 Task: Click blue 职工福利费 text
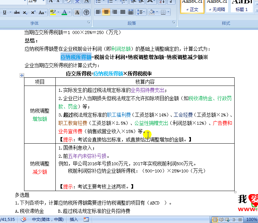[119, 115]
